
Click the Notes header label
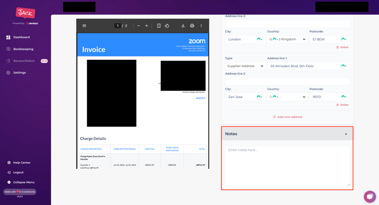[x=231, y=134]
